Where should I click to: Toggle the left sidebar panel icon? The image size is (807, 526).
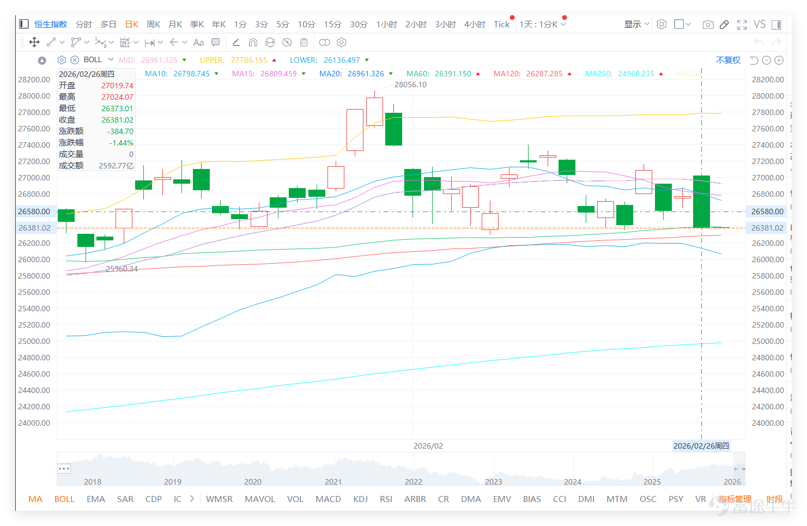[x=23, y=24]
